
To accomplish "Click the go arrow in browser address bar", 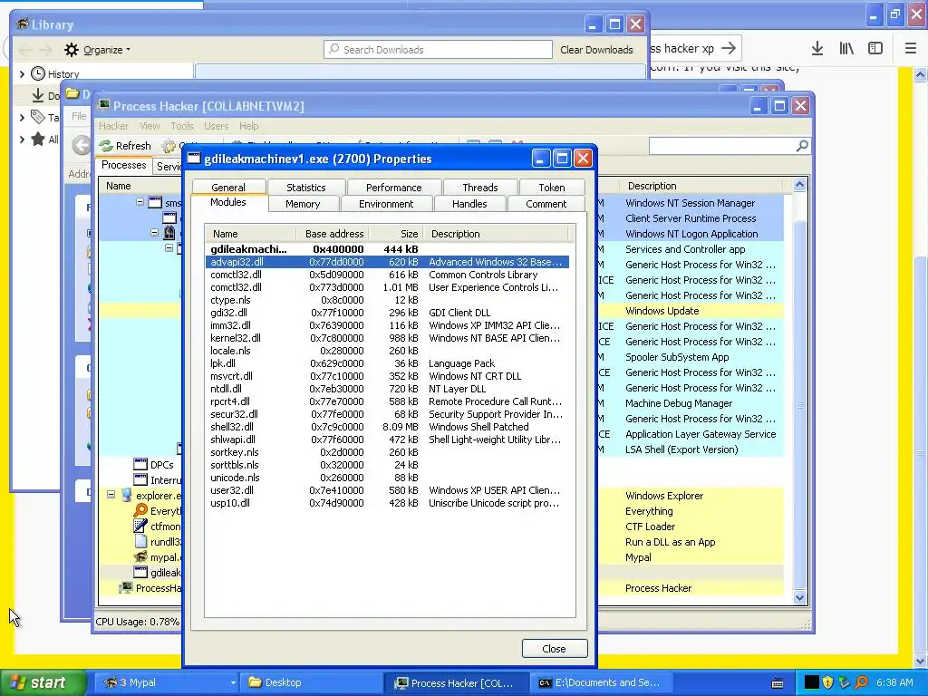I will coord(729,49).
